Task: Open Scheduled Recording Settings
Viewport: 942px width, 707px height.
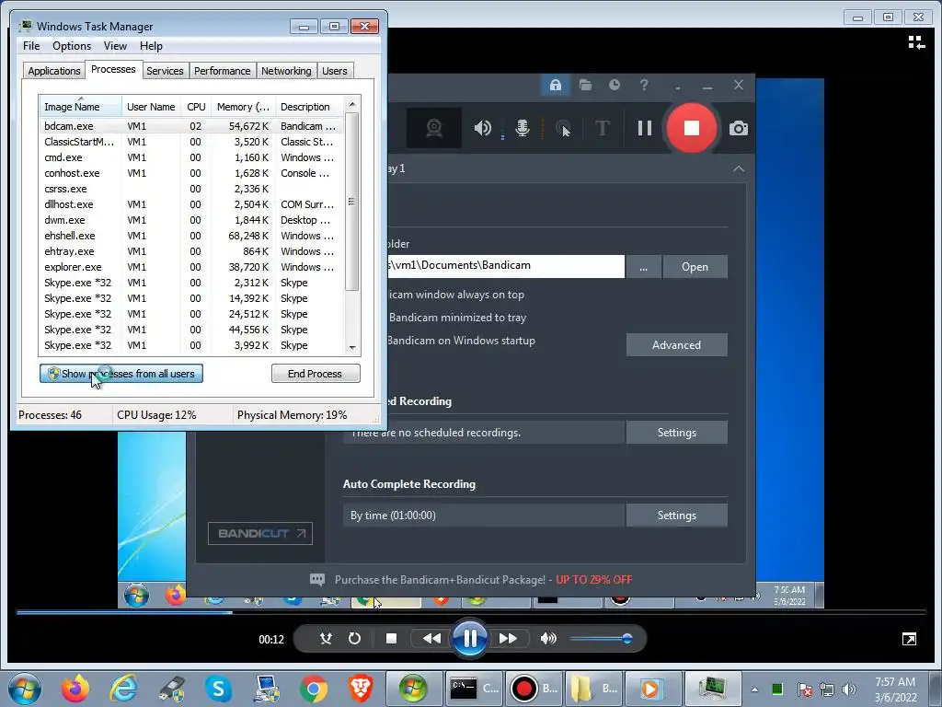Action: 676,433
